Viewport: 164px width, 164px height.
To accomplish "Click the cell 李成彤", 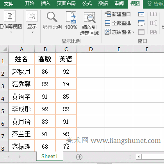I will point(21,109).
